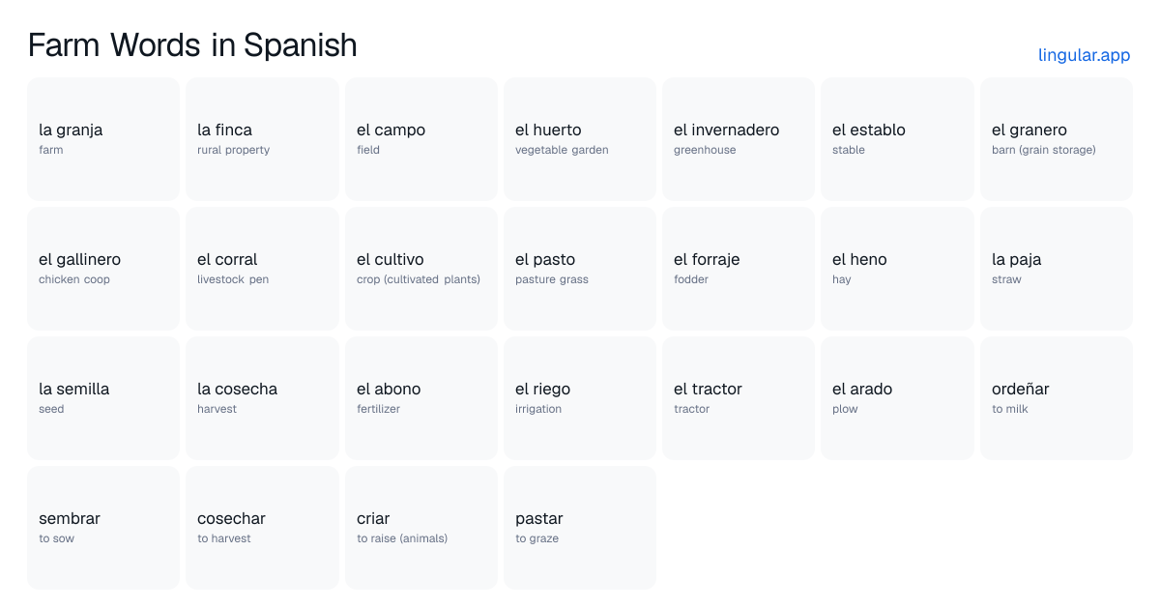Select the "el gallinero" chicken coop card
The width and height of the screenshot is (1160, 609).
click(103, 269)
